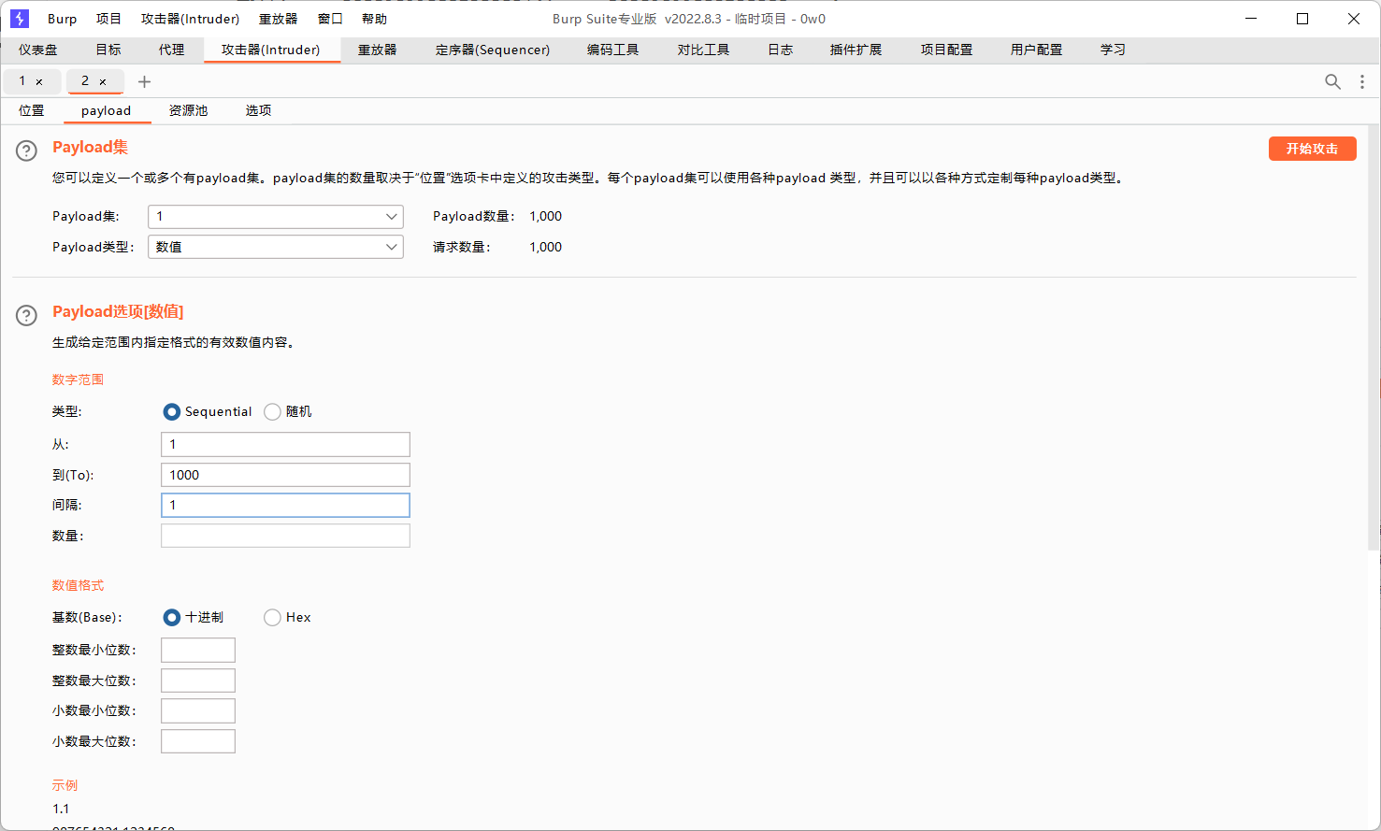The width and height of the screenshot is (1381, 831).
Task: Click the example value 1.1
Action: [x=61, y=809]
